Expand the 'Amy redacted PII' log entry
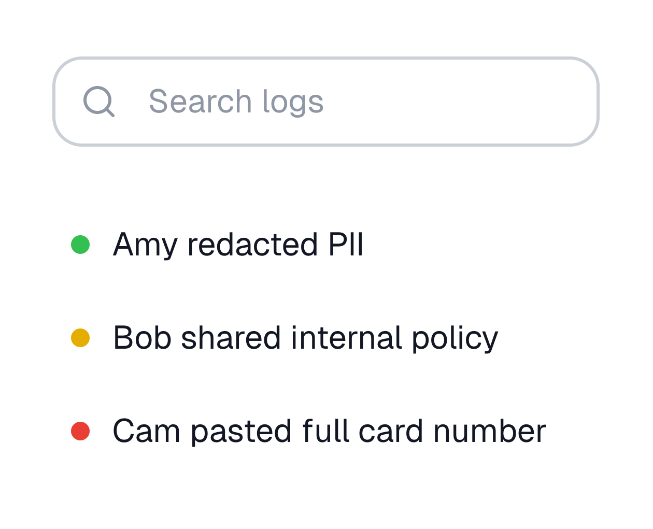 point(238,245)
